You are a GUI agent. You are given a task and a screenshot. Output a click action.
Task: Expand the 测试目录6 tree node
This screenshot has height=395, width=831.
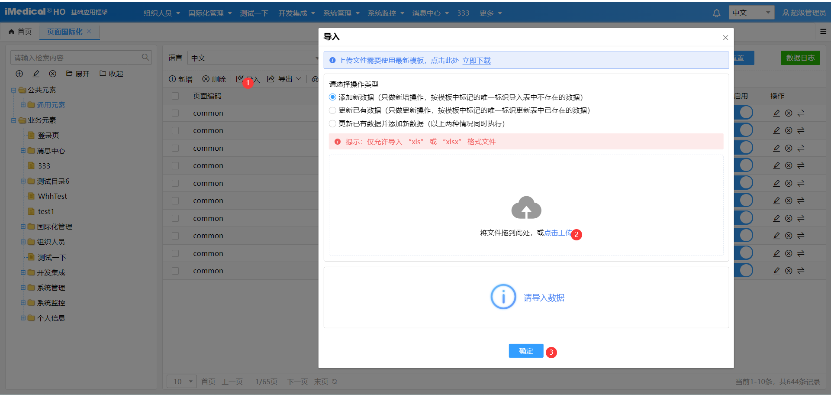[x=23, y=181]
